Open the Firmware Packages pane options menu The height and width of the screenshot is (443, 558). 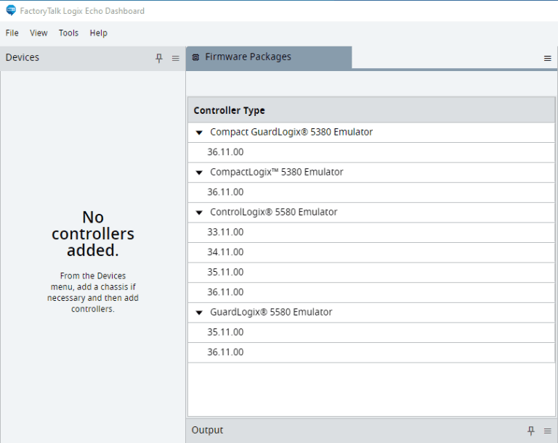click(548, 58)
